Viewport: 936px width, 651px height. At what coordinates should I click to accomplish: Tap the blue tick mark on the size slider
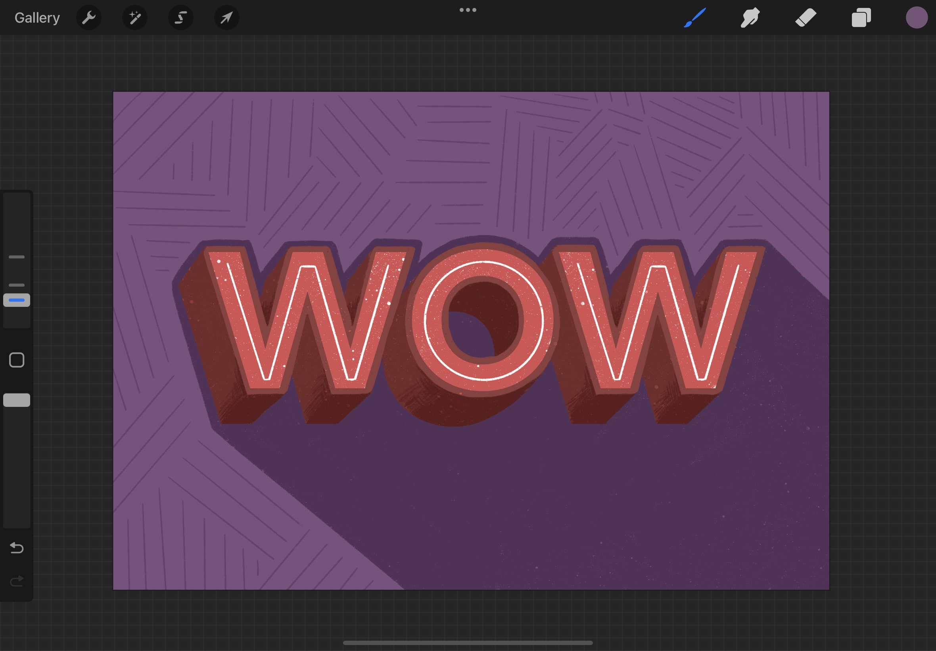16,300
